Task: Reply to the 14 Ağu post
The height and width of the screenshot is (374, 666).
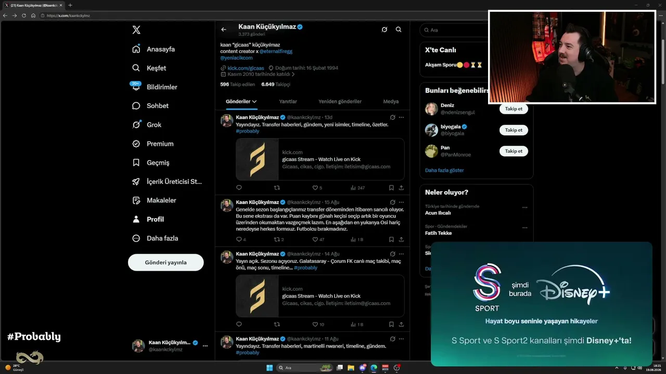Action: [x=239, y=324]
